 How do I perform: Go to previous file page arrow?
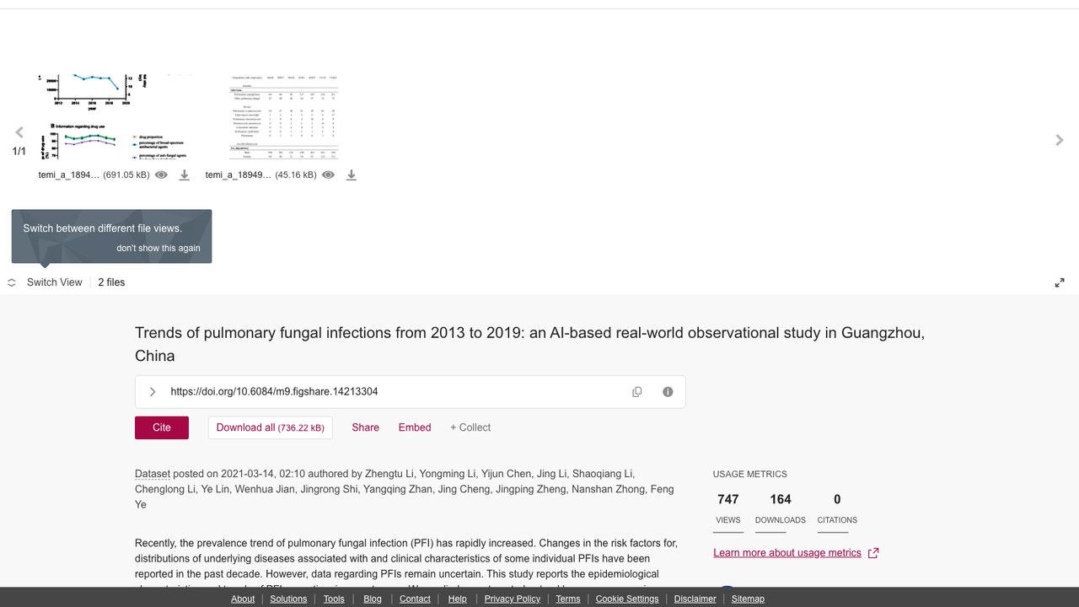pyautogui.click(x=19, y=132)
